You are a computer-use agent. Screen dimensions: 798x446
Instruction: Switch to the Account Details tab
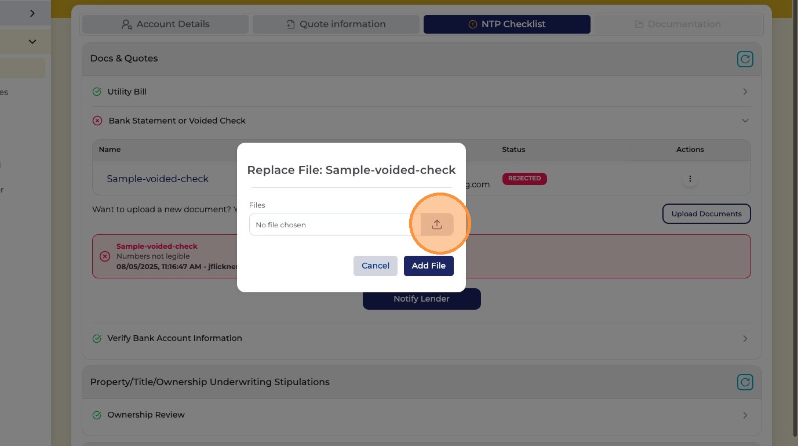pos(165,24)
